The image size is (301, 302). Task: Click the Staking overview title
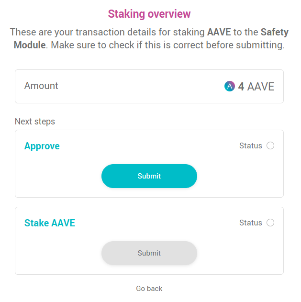tap(149, 14)
